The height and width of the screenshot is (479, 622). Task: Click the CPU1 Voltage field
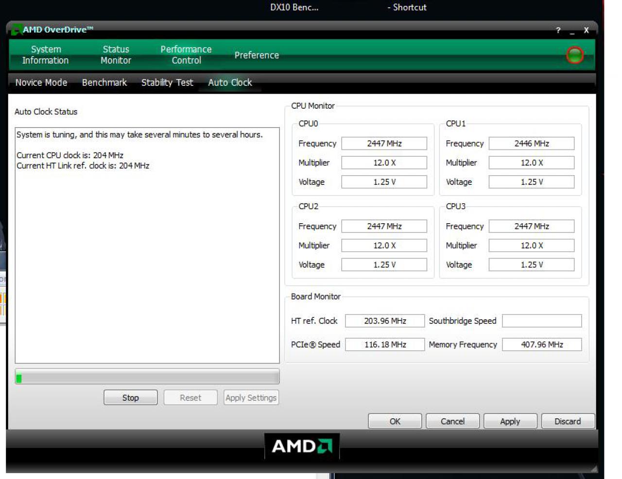(x=532, y=182)
